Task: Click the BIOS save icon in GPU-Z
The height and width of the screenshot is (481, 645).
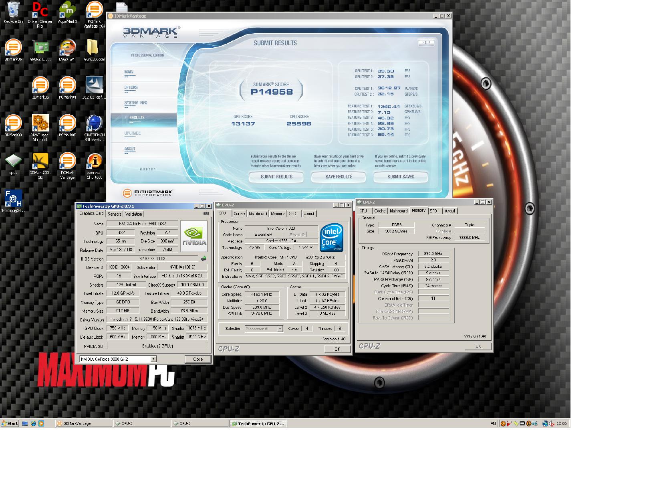Action: tap(204, 259)
